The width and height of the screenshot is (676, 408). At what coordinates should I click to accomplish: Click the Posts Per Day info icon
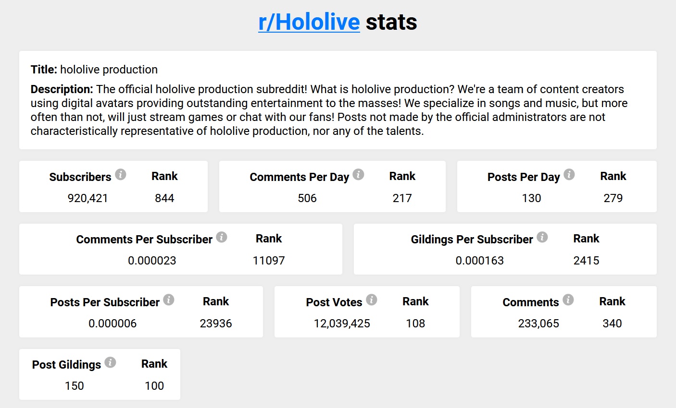click(569, 174)
